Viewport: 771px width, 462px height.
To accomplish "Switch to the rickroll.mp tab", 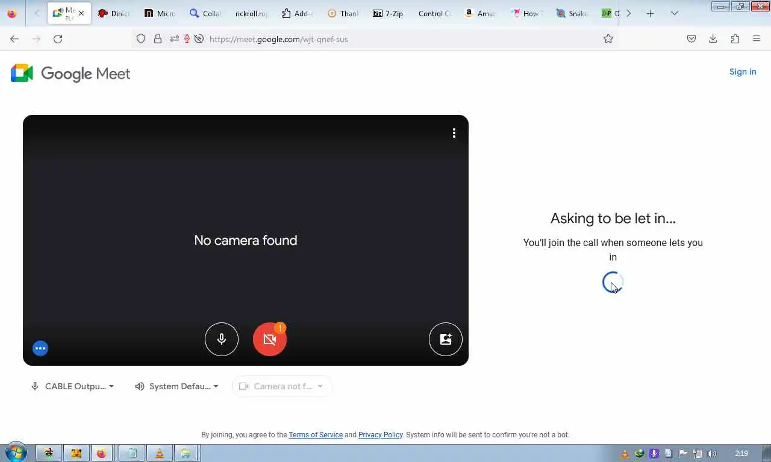I will click(x=251, y=13).
